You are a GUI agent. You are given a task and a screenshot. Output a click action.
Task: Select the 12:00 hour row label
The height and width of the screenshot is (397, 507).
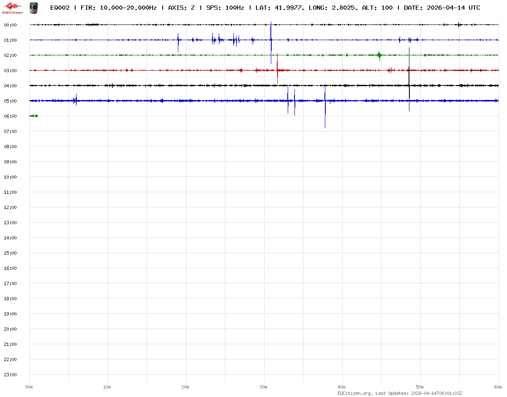pyautogui.click(x=10, y=207)
